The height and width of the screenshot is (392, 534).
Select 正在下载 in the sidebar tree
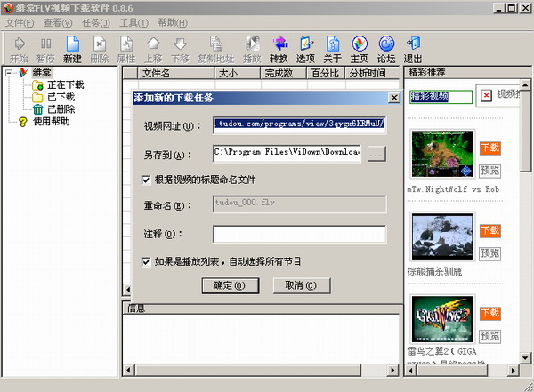point(61,84)
